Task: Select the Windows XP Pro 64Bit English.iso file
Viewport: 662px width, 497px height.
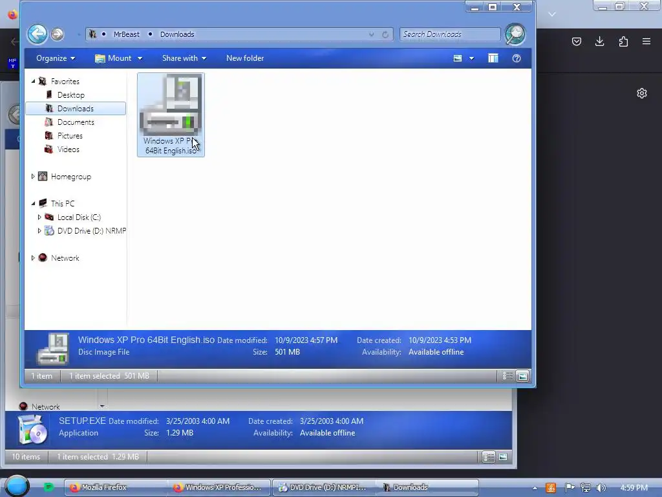Action: (171, 115)
